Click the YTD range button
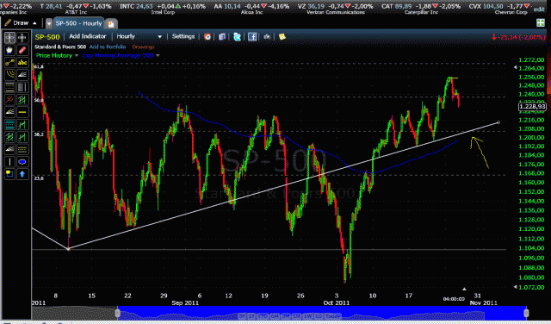The width and height of the screenshot is (551, 324). tap(262, 316)
